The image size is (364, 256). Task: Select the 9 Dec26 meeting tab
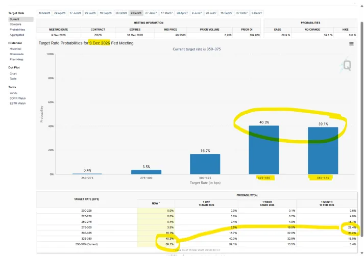click(136, 13)
